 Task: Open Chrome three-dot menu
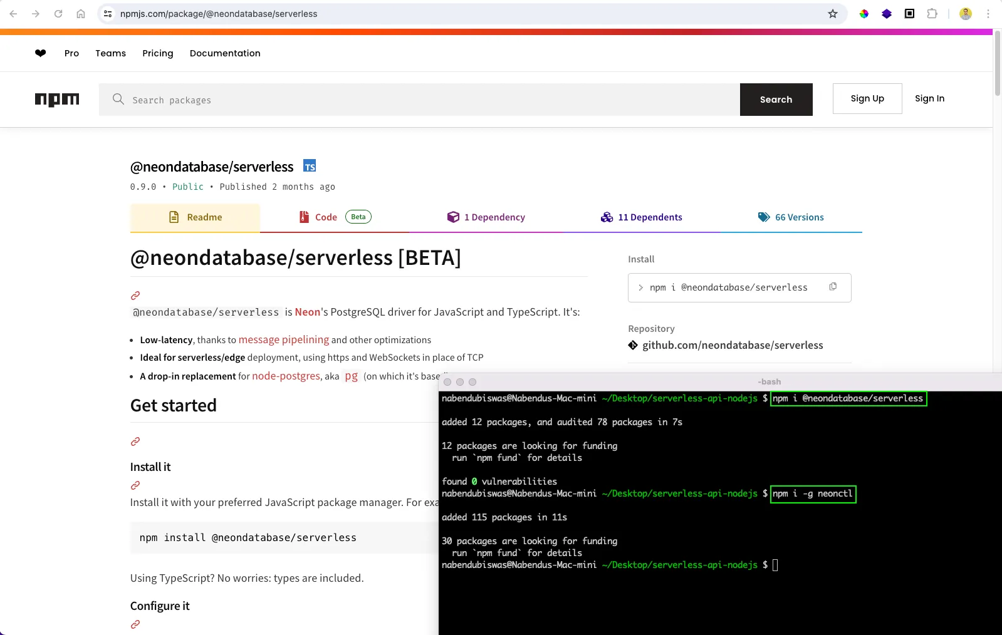pos(988,14)
